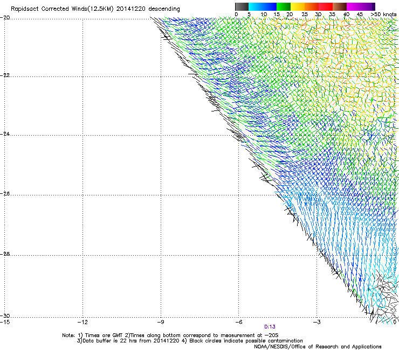The height and width of the screenshot is (350, 399).
Task: Click the latitude label '-24'
Action: [5, 134]
